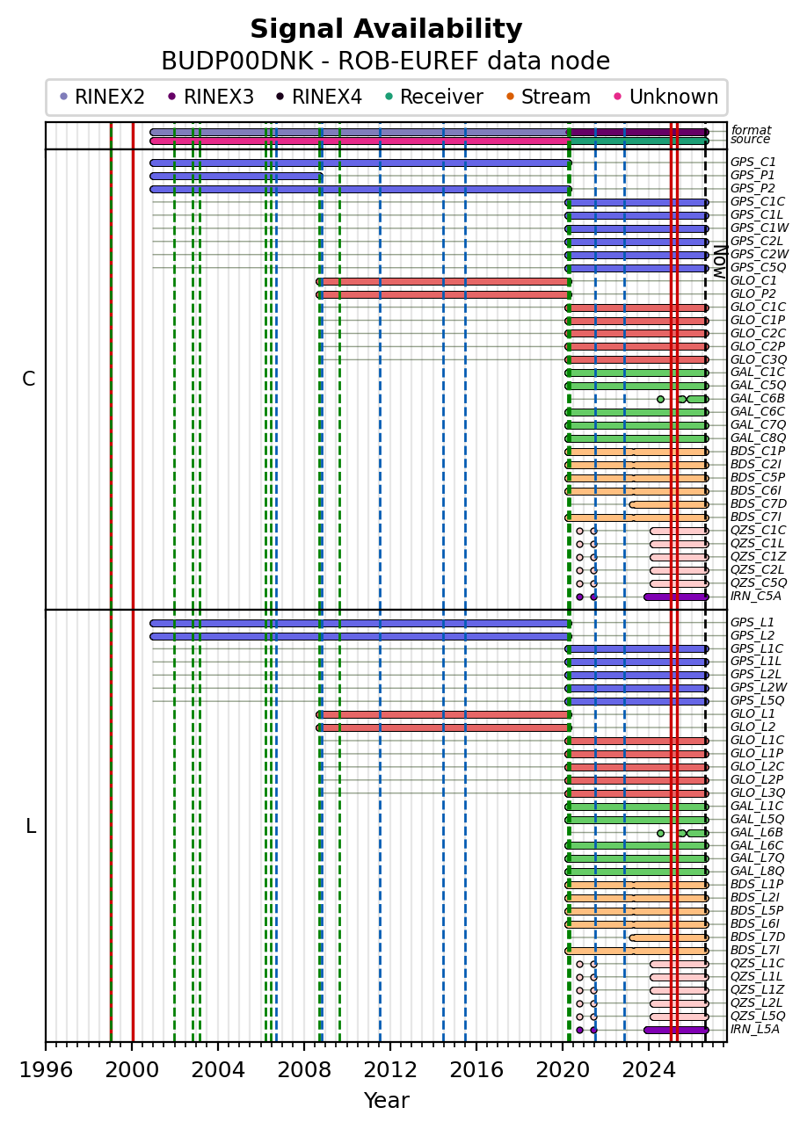The height and width of the screenshot is (1129, 807).
Task: Select the GAL_L7Q row label
Action: 758,858
